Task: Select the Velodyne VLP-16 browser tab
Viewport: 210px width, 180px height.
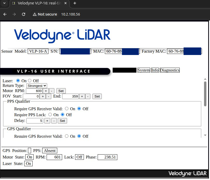Action: (x=40, y=3)
